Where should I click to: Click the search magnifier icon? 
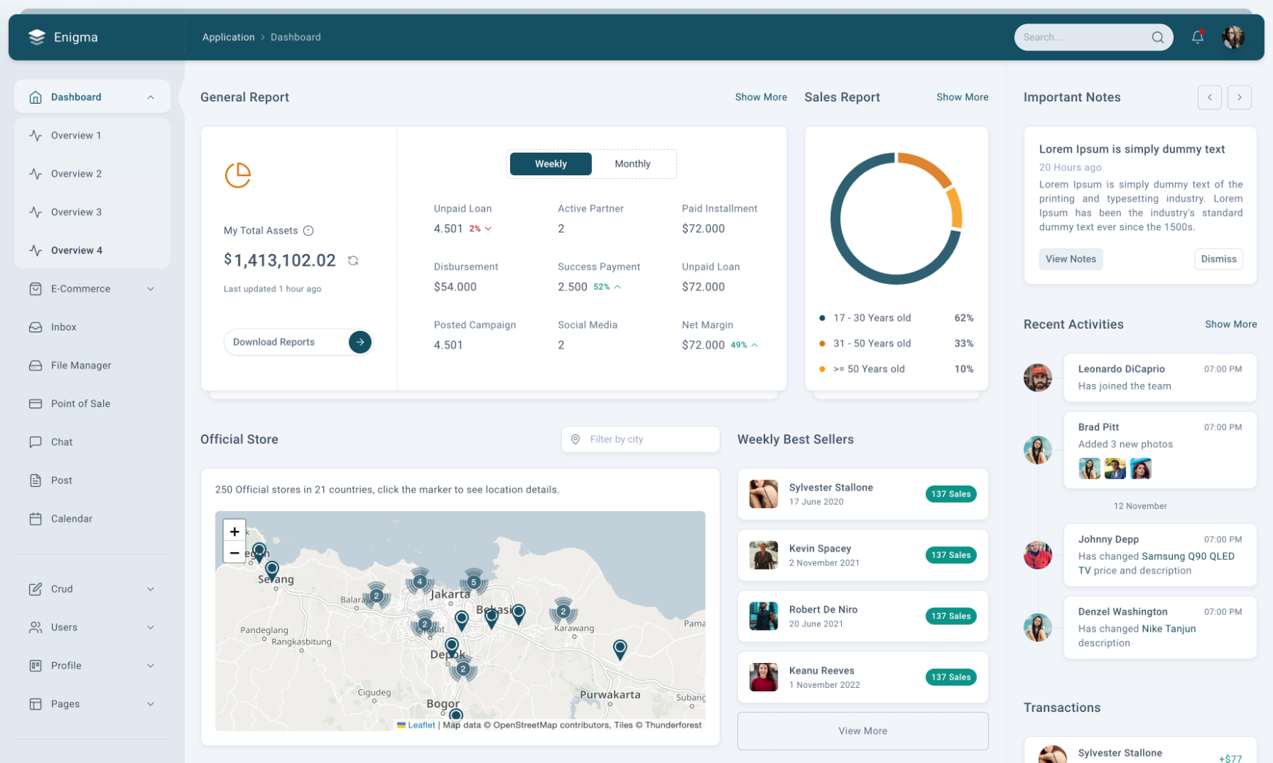click(1158, 37)
